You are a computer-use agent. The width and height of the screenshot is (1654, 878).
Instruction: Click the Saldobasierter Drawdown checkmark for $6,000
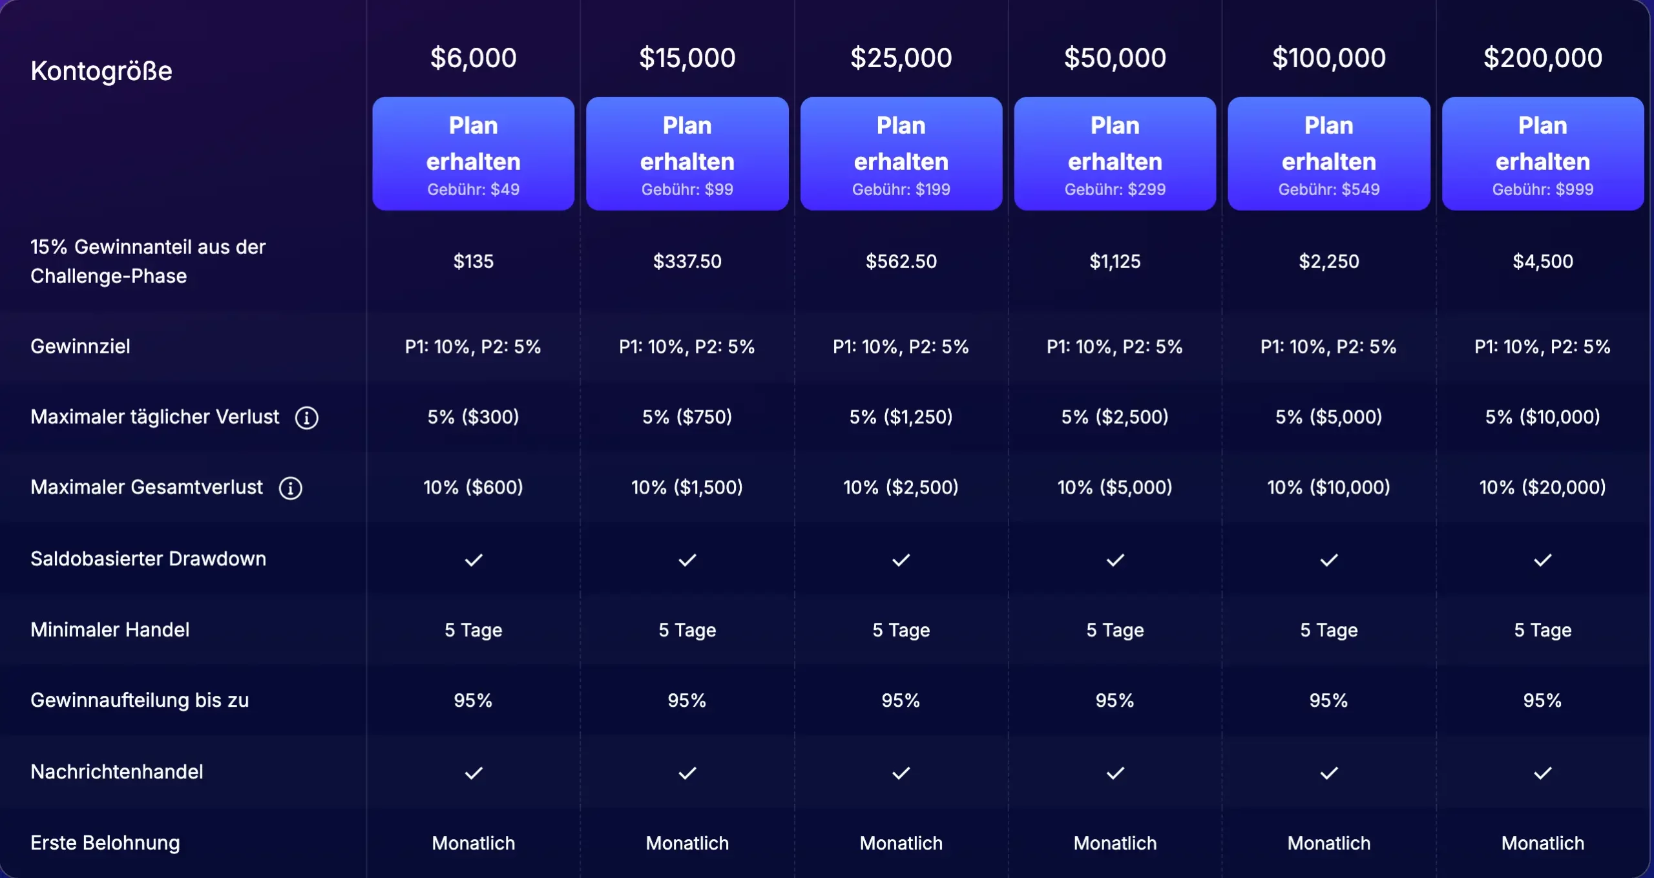coord(474,559)
